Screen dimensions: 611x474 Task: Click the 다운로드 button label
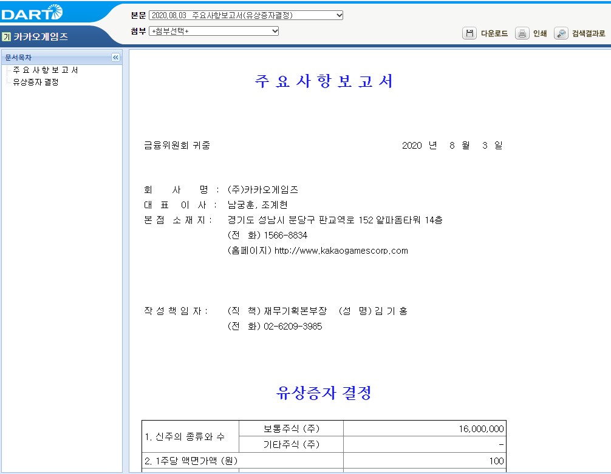494,33
